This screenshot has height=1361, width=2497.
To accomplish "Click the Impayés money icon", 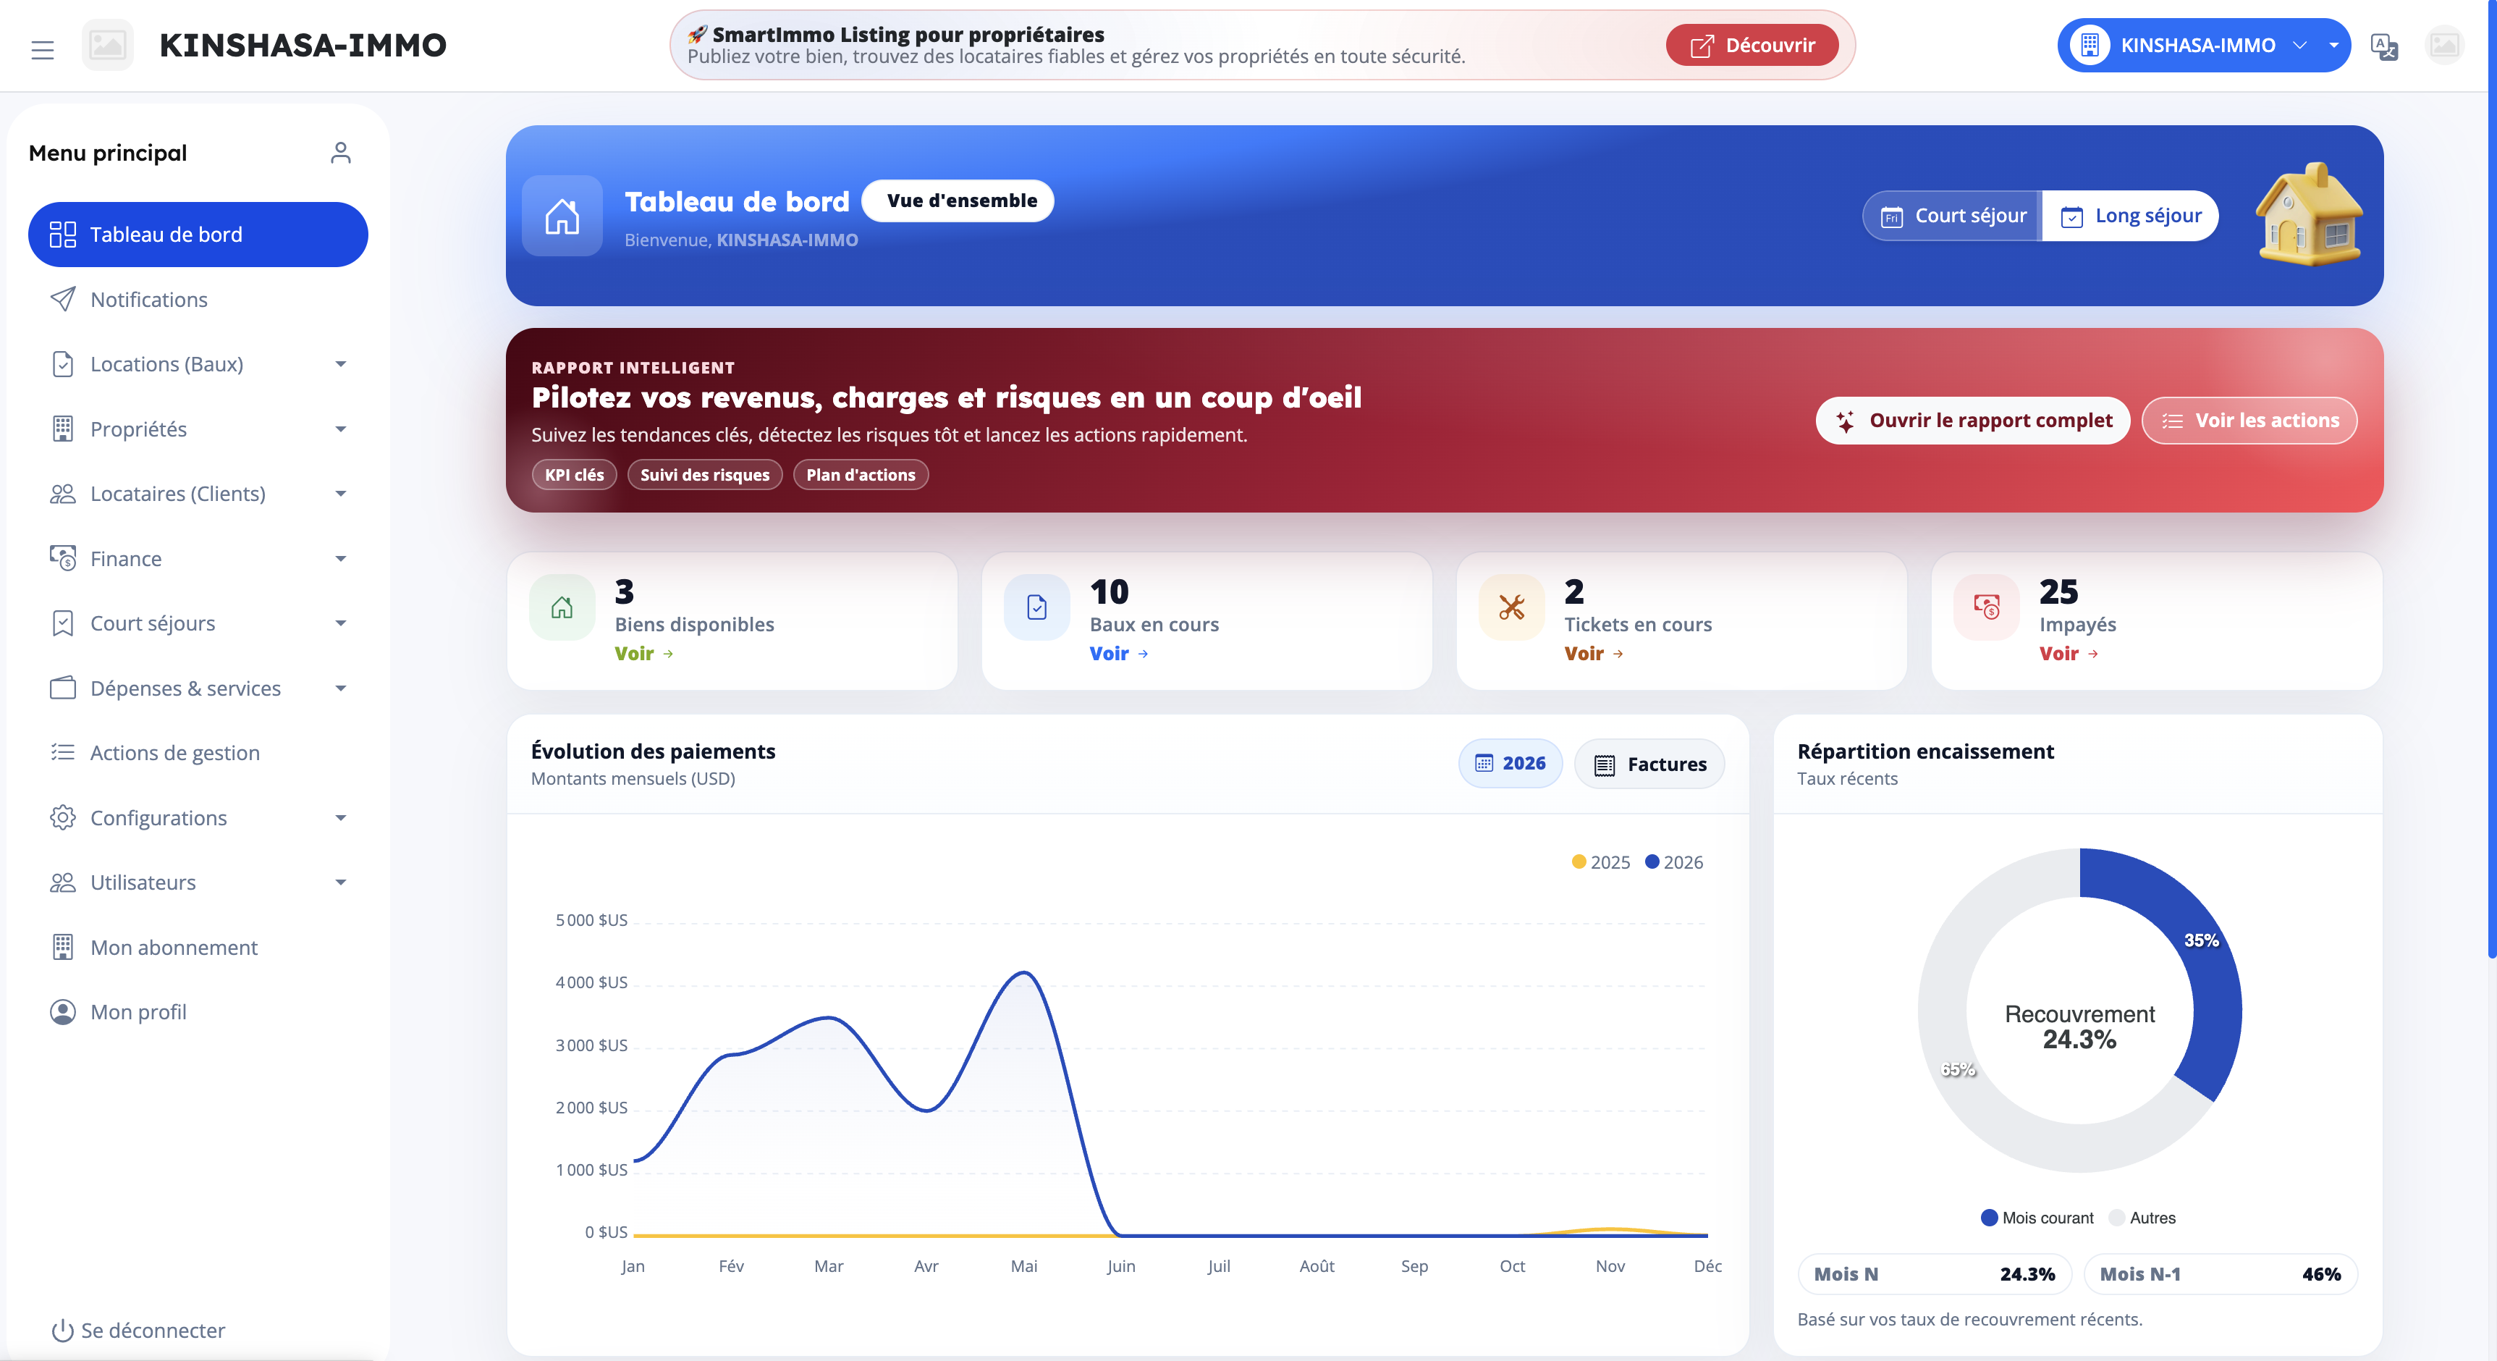I will pos(1986,608).
